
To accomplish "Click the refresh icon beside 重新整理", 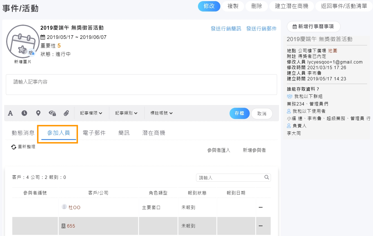I will pyautogui.click(x=14, y=147).
